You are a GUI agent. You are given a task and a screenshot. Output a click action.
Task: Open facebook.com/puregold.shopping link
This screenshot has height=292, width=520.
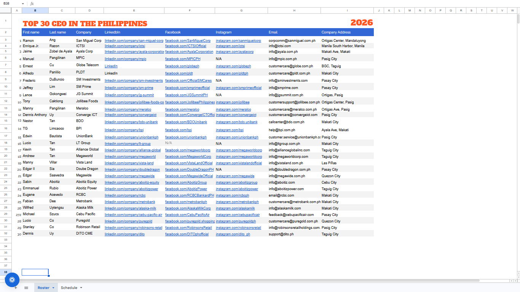coord(190,221)
